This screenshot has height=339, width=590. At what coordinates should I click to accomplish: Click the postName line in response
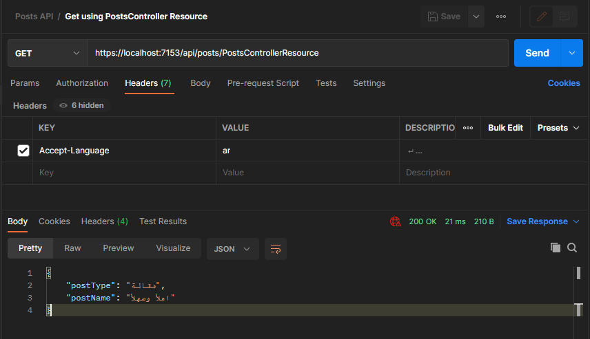tap(121, 298)
